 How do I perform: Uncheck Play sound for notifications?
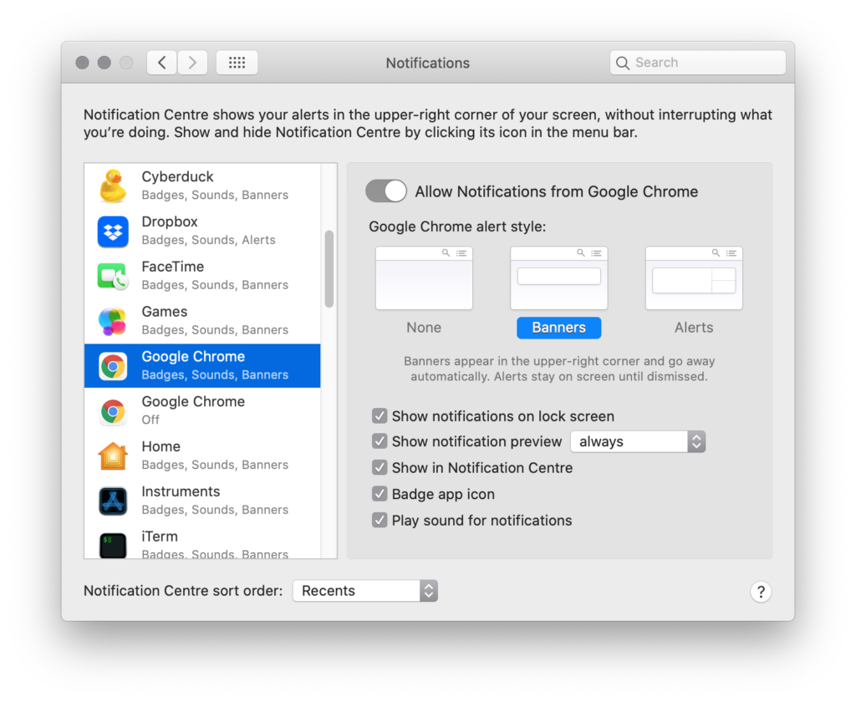tap(380, 520)
